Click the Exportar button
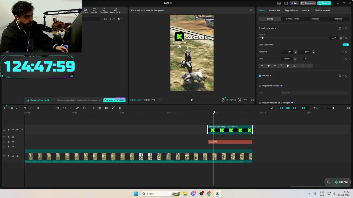This screenshot has height=198, width=353. (324, 3)
